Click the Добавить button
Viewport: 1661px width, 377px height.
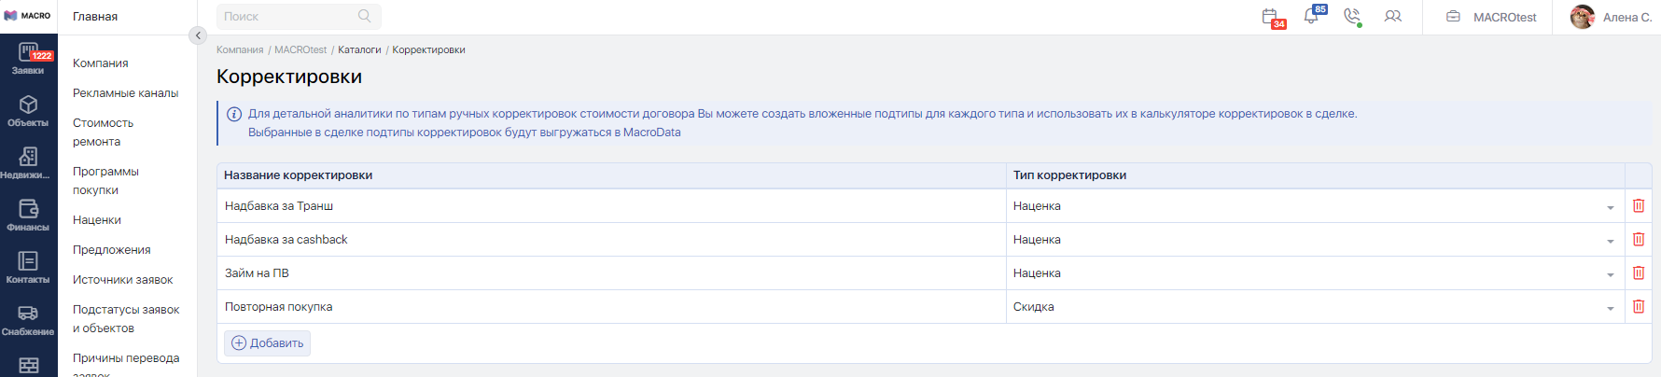(267, 343)
